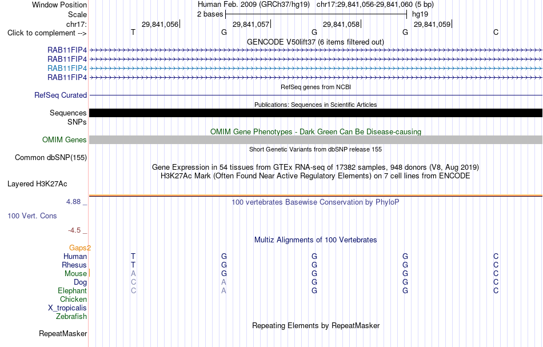
Task: Select coordinate label 29,841,057
Action: click(x=251, y=24)
